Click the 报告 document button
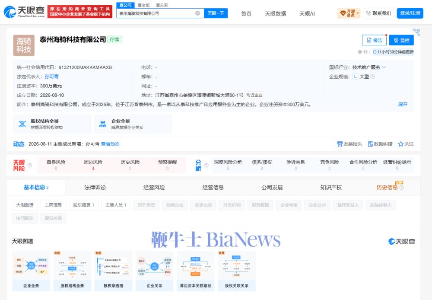The height and width of the screenshot is (300, 432). coord(374,40)
